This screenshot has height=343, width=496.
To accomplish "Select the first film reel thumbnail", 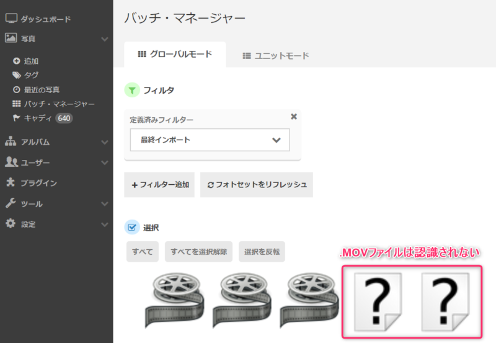I will [174, 301].
